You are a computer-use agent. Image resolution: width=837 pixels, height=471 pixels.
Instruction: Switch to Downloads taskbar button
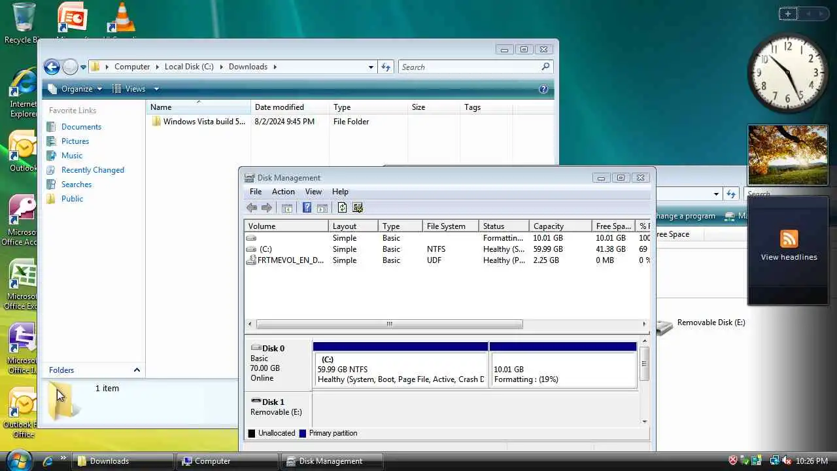[123, 461]
